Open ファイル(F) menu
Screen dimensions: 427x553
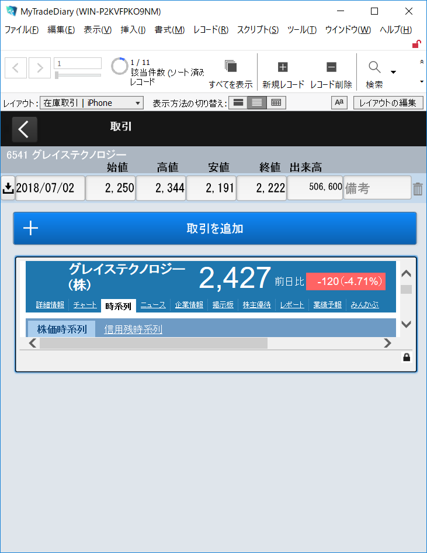(22, 30)
